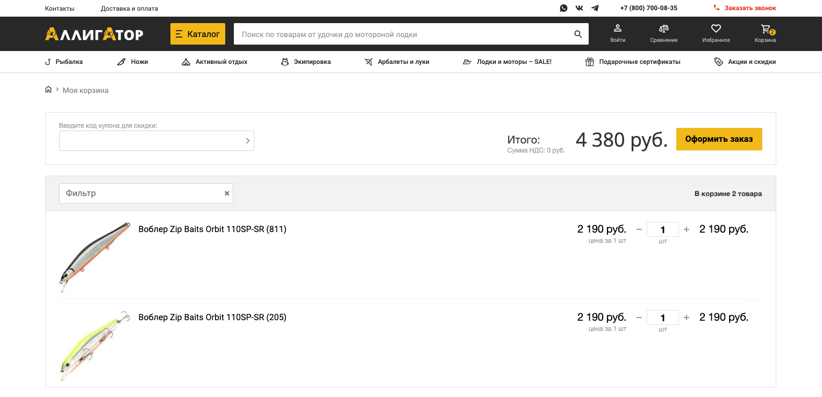Click the Оформить заказ button
The image size is (822, 397).
pyautogui.click(x=719, y=139)
